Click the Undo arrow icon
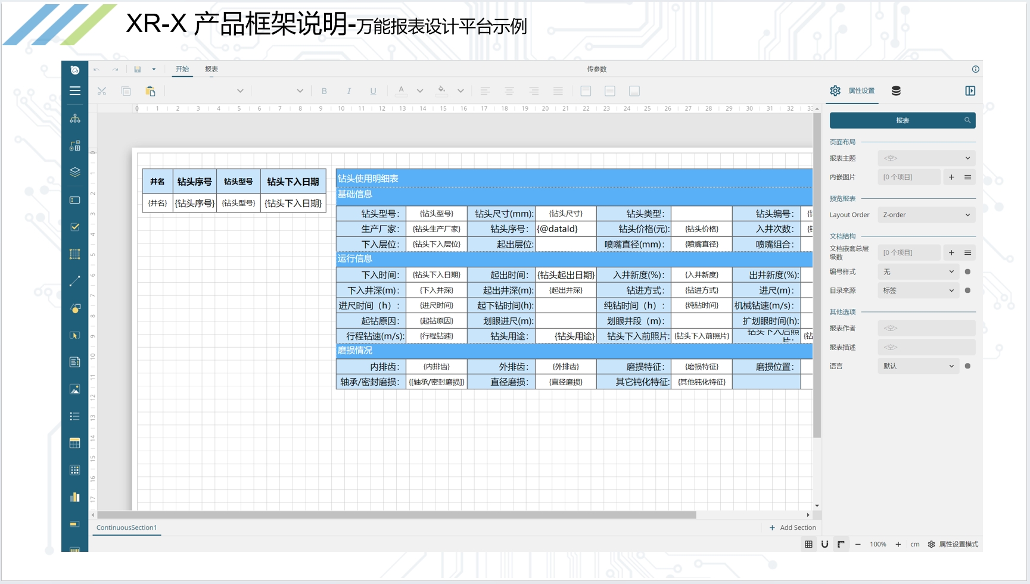This screenshot has width=1030, height=584. click(97, 70)
